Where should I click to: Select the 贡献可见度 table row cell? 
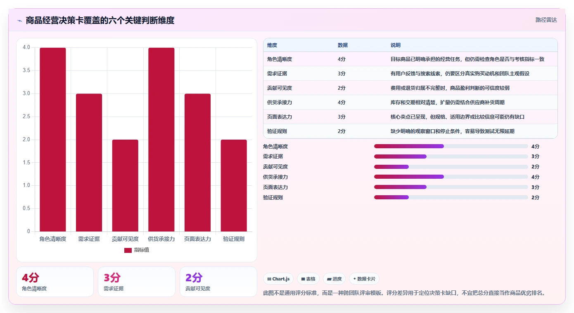tap(280, 88)
